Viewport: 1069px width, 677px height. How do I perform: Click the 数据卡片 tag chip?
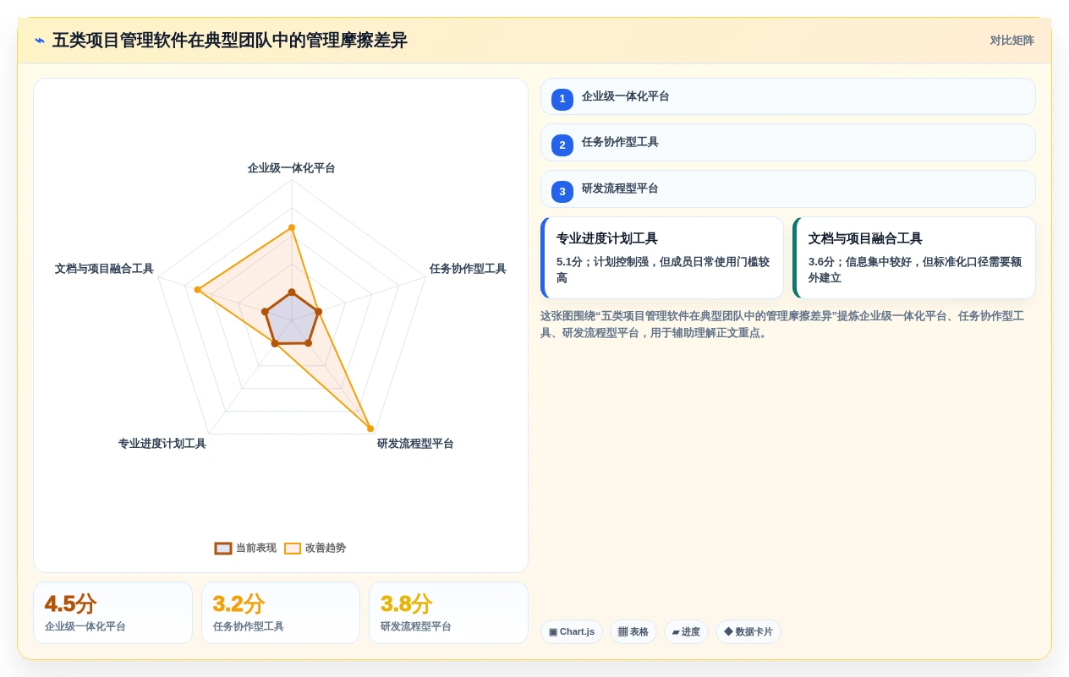(x=748, y=631)
